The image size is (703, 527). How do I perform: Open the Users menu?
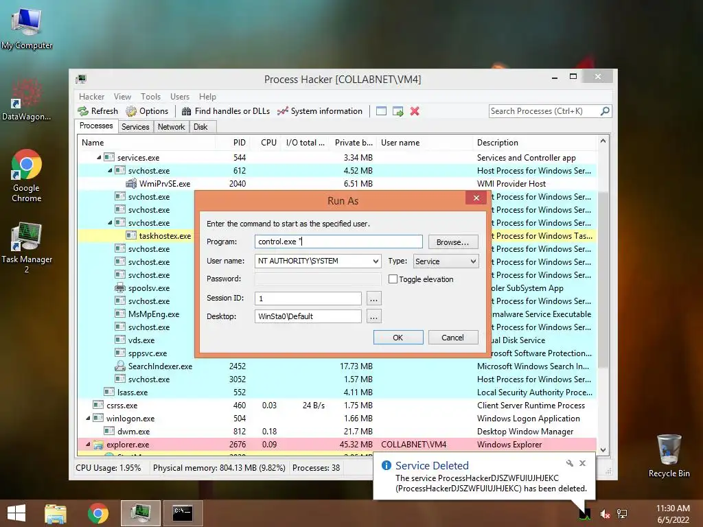(x=179, y=97)
